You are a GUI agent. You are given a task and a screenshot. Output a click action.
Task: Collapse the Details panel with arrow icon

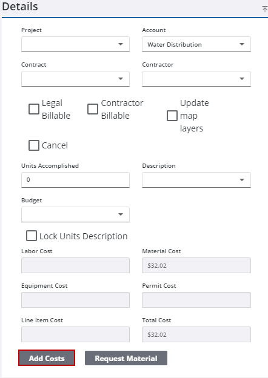click(264, 9)
